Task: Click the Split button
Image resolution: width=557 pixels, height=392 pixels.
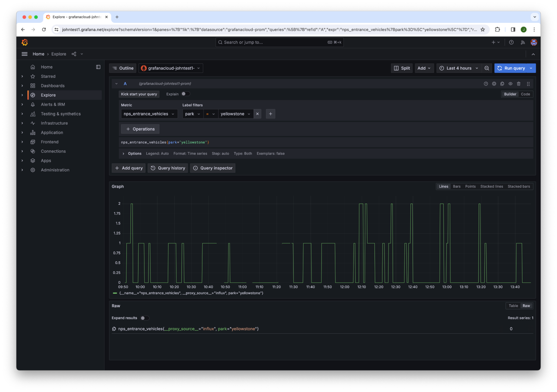Action: pos(402,68)
